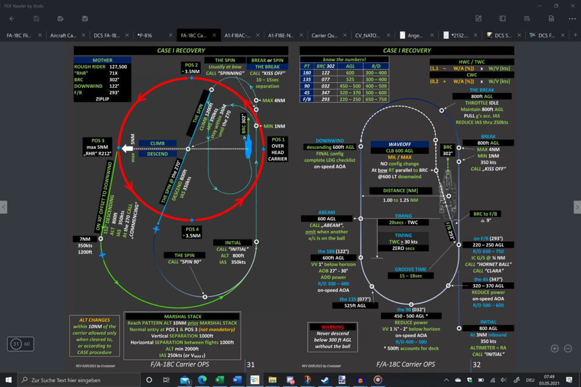Close the active FA-18C Ca... tab
The image size is (581, 387).
[x=214, y=35]
